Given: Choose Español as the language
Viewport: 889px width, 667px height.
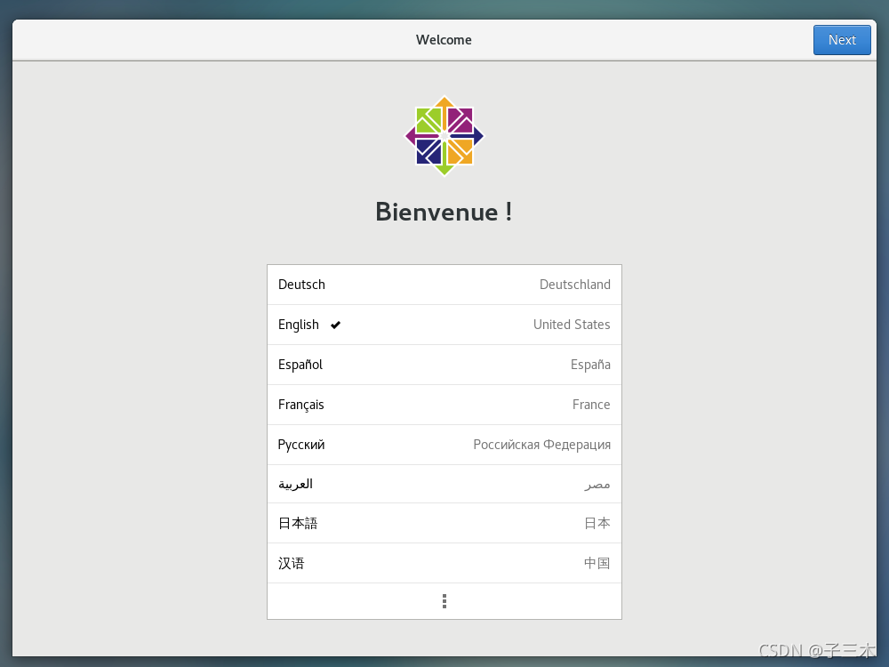Looking at the screenshot, I should point(444,365).
